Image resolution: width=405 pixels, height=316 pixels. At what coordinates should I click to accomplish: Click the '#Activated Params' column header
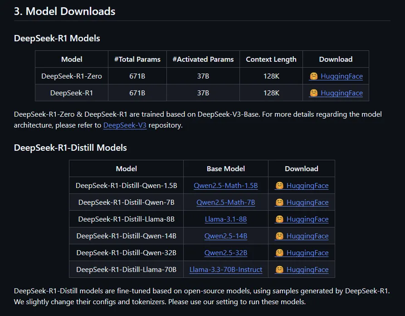[x=203, y=59]
